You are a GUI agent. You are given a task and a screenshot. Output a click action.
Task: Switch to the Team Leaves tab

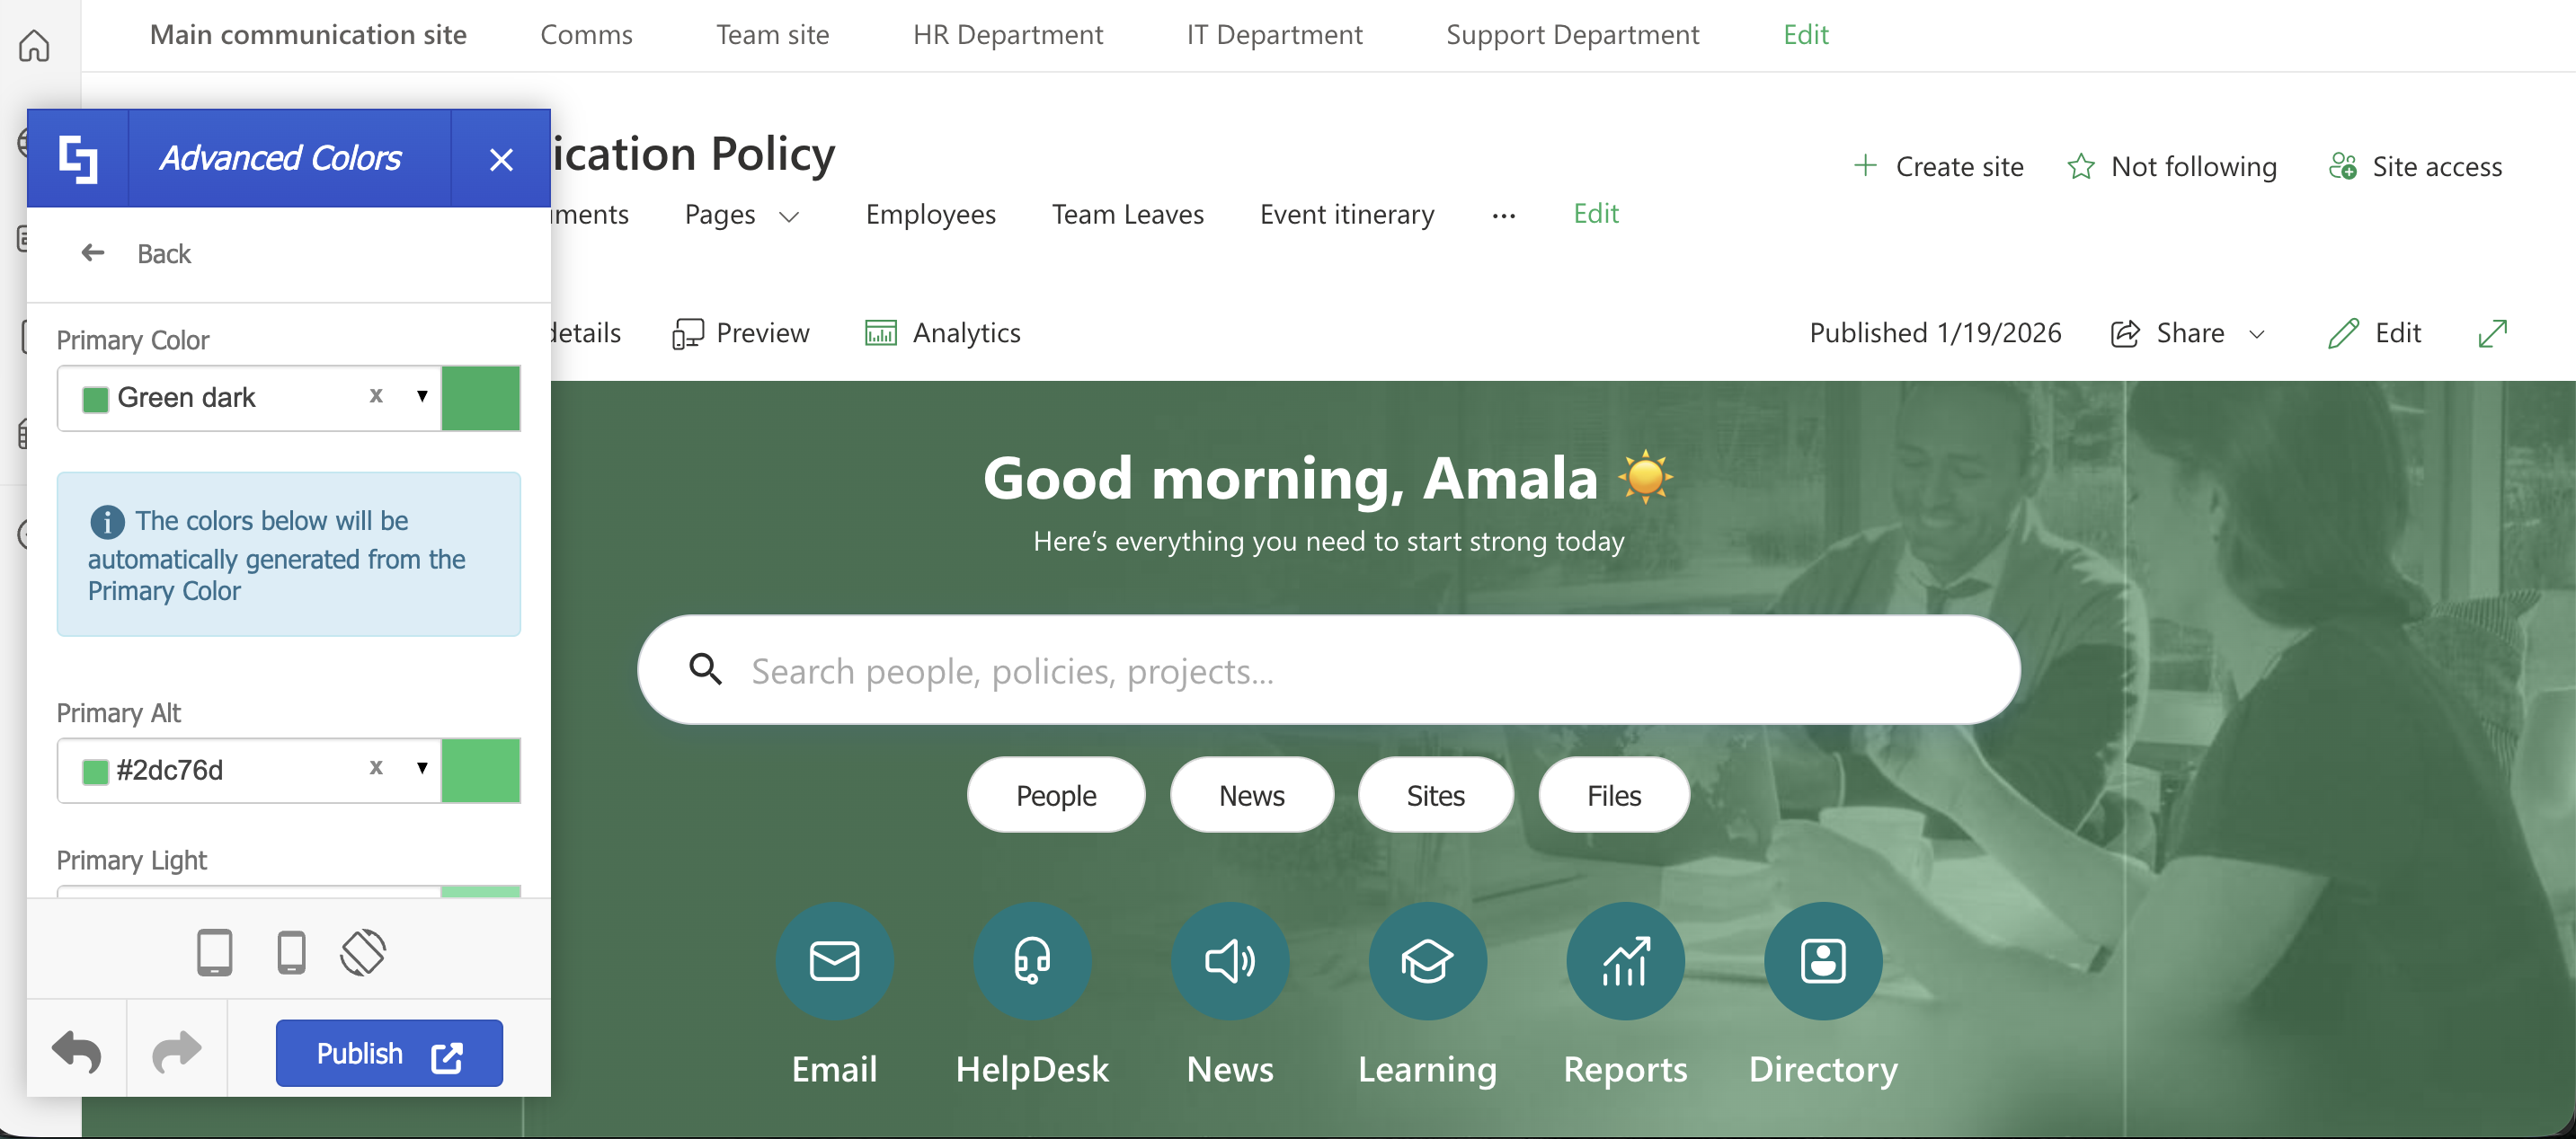(x=1127, y=214)
